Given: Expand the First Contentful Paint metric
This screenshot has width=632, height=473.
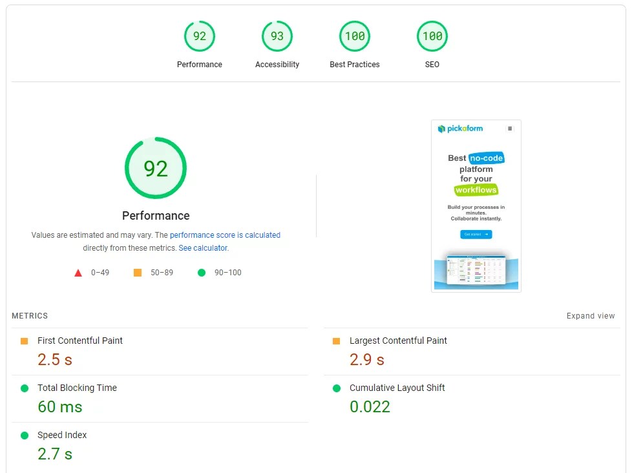Looking at the screenshot, I should [80, 341].
